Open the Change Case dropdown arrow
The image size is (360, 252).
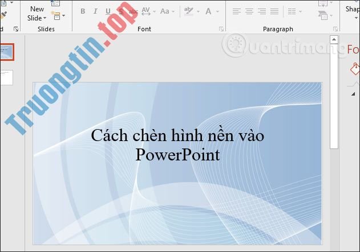pos(173,11)
